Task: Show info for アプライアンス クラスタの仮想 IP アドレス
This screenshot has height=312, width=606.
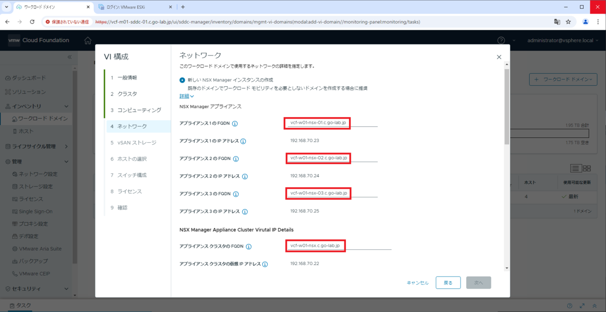Action: (265, 264)
